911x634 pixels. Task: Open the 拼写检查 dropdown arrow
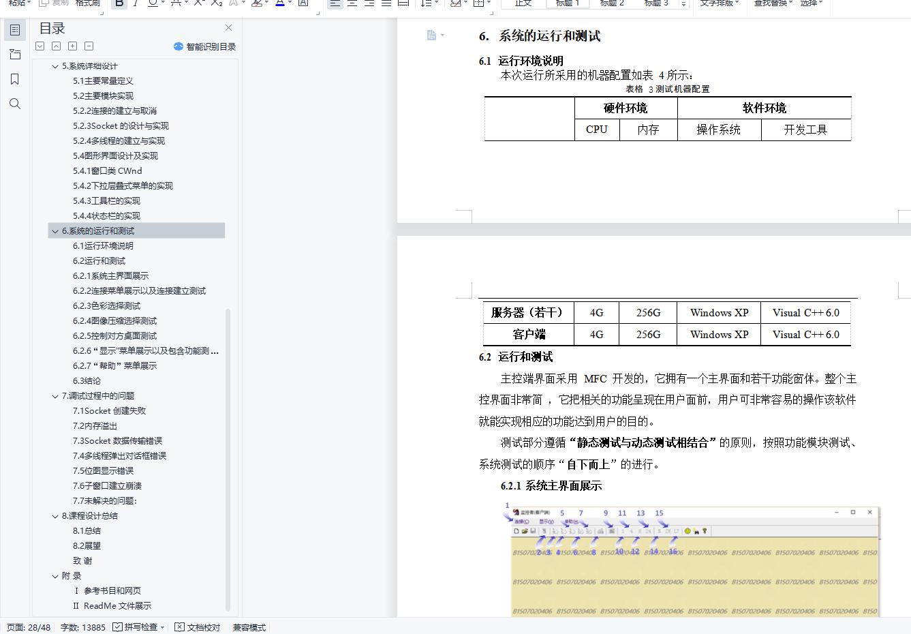(163, 627)
